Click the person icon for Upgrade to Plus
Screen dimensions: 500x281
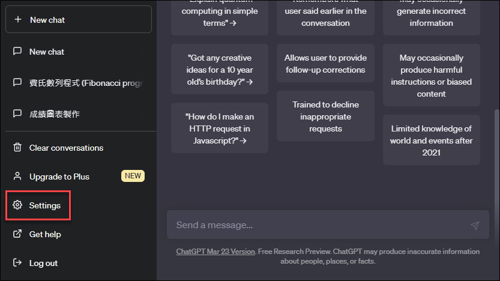[17, 177]
